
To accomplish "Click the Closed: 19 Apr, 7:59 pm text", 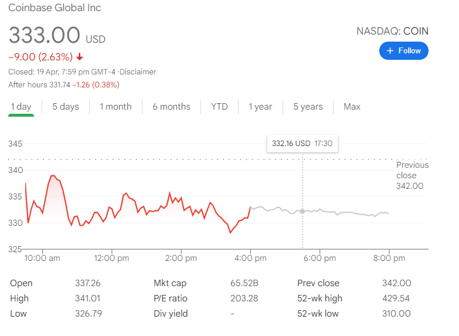I will (x=62, y=72).
